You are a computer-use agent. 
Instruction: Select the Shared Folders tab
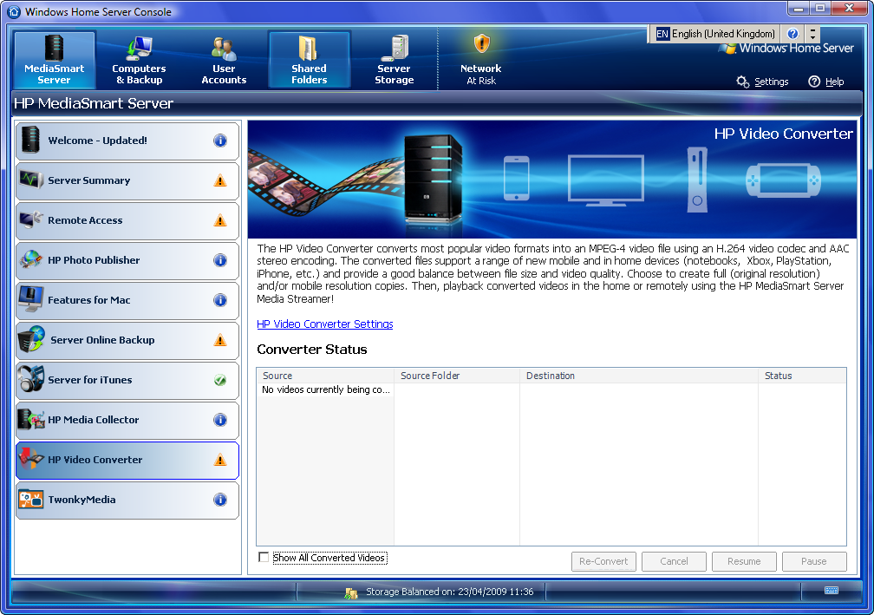tap(309, 60)
